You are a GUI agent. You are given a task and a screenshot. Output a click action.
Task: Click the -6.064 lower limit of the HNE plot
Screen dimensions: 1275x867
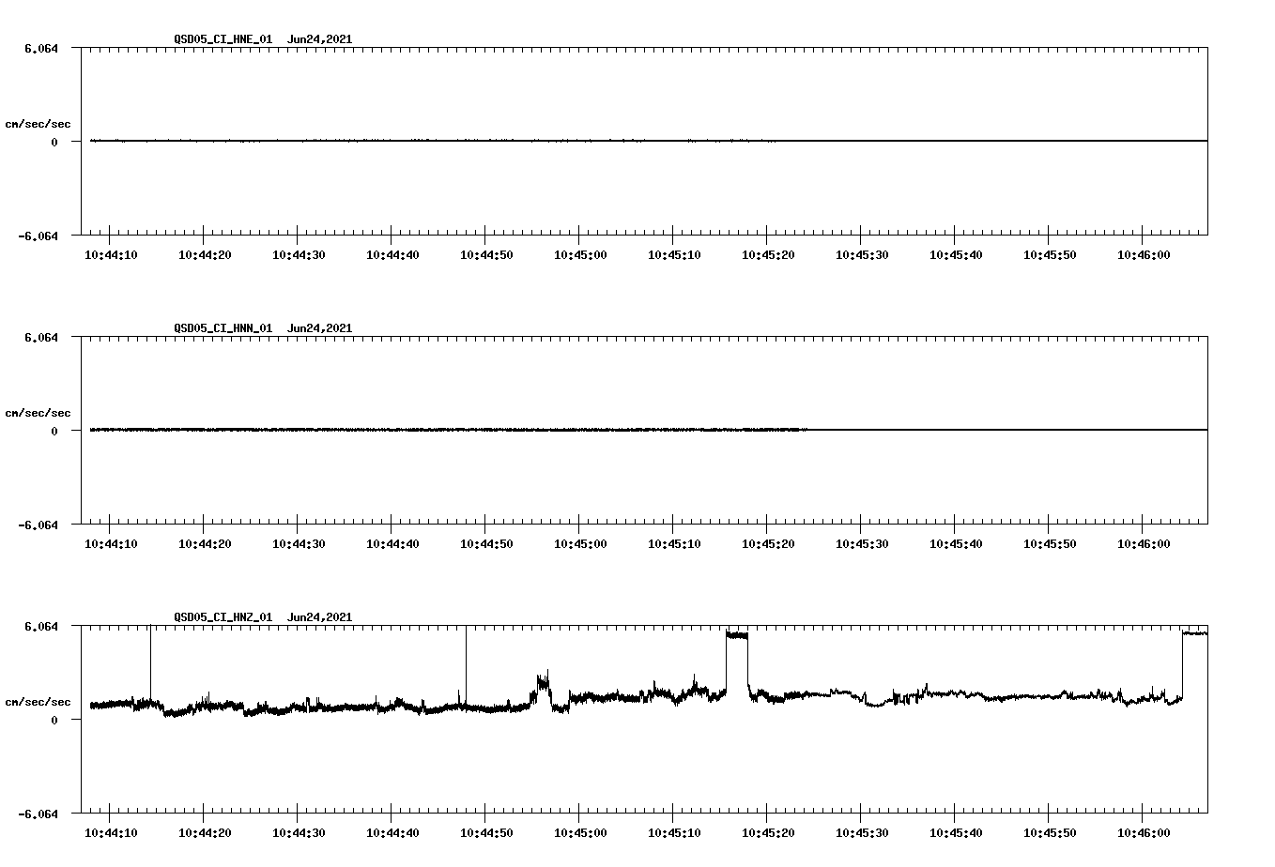(38, 236)
